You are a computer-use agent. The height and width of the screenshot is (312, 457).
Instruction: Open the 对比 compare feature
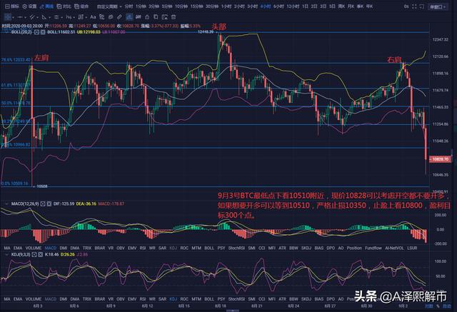(x=64, y=6)
